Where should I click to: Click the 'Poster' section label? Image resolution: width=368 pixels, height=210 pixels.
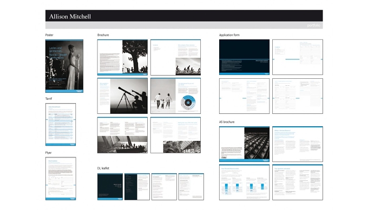tap(49, 35)
